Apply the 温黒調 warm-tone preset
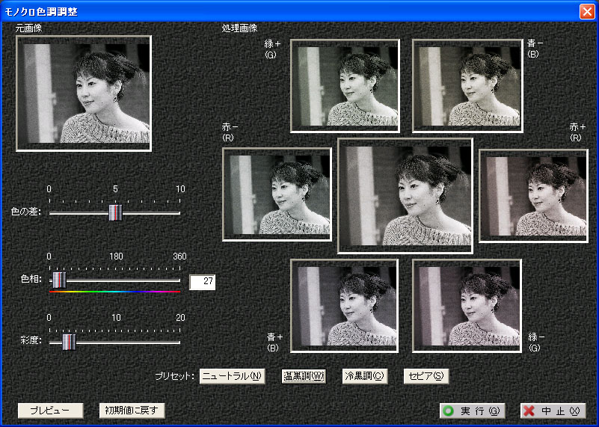The height and width of the screenshot is (427, 599). (x=303, y=376)
